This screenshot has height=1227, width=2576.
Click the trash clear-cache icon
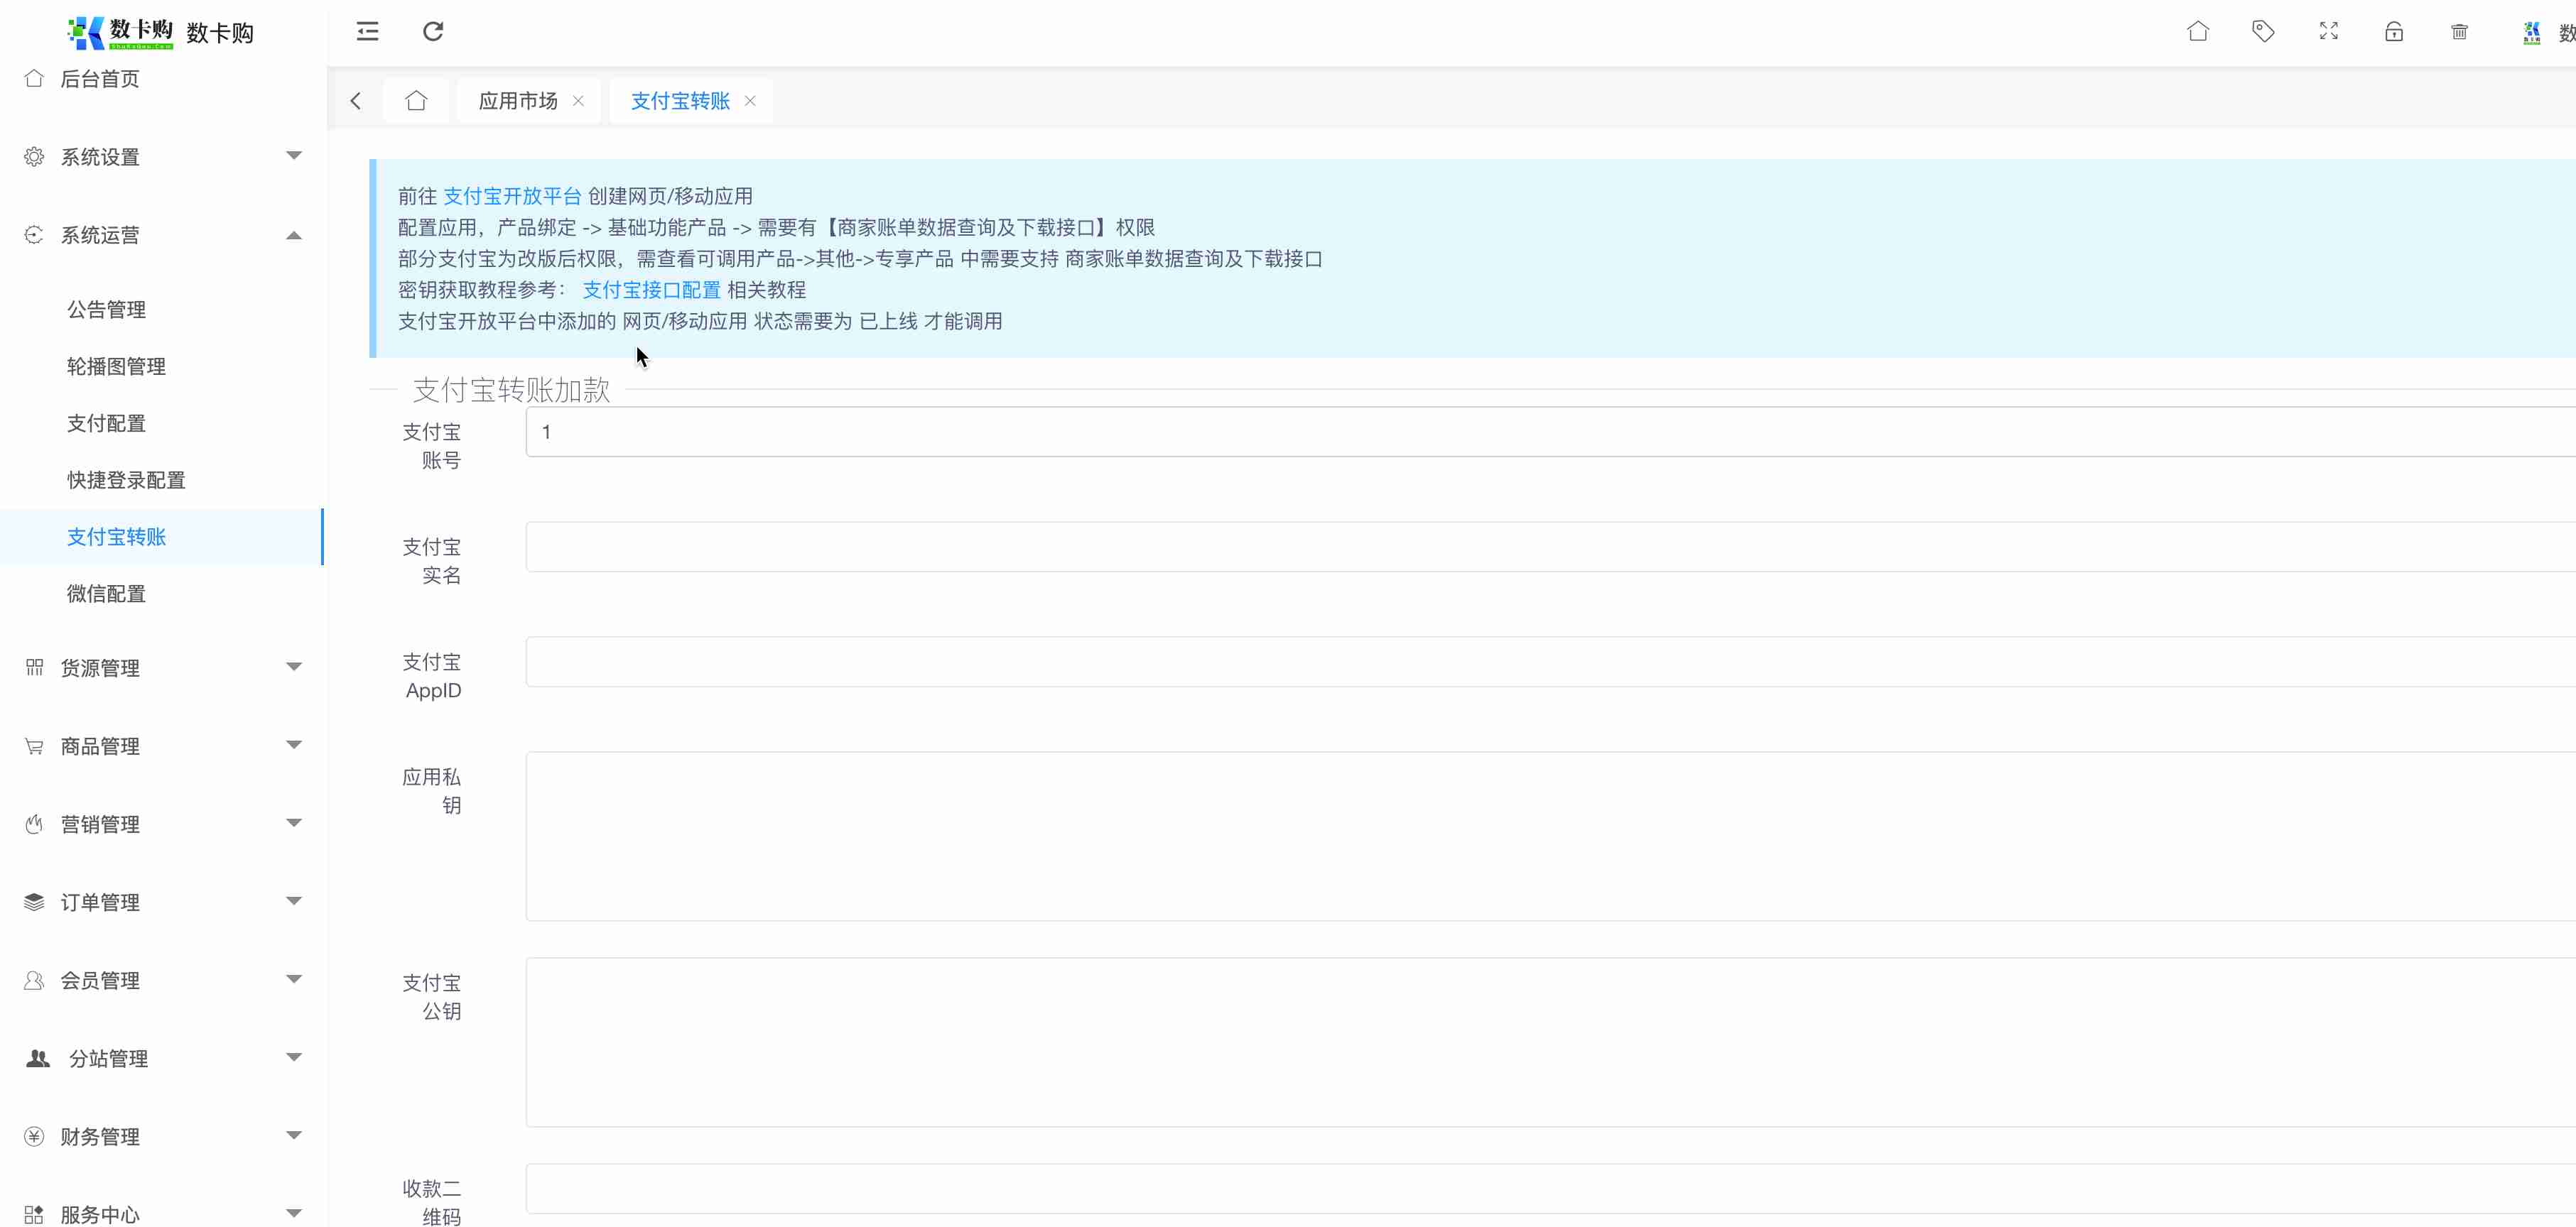click(2459, 32)
